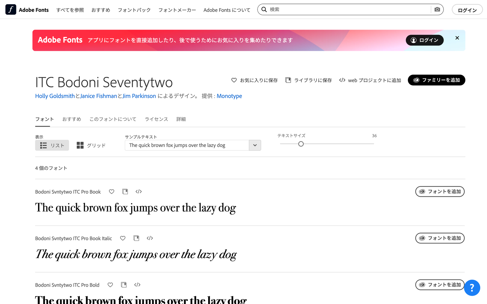This screenshot has width=487, height=304.
Task: Click ライブラリに保存 for the family
Action: [x=309, y=80]
